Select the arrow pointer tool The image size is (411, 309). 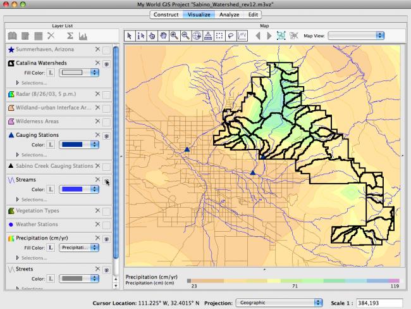click(x=131, y=36)
